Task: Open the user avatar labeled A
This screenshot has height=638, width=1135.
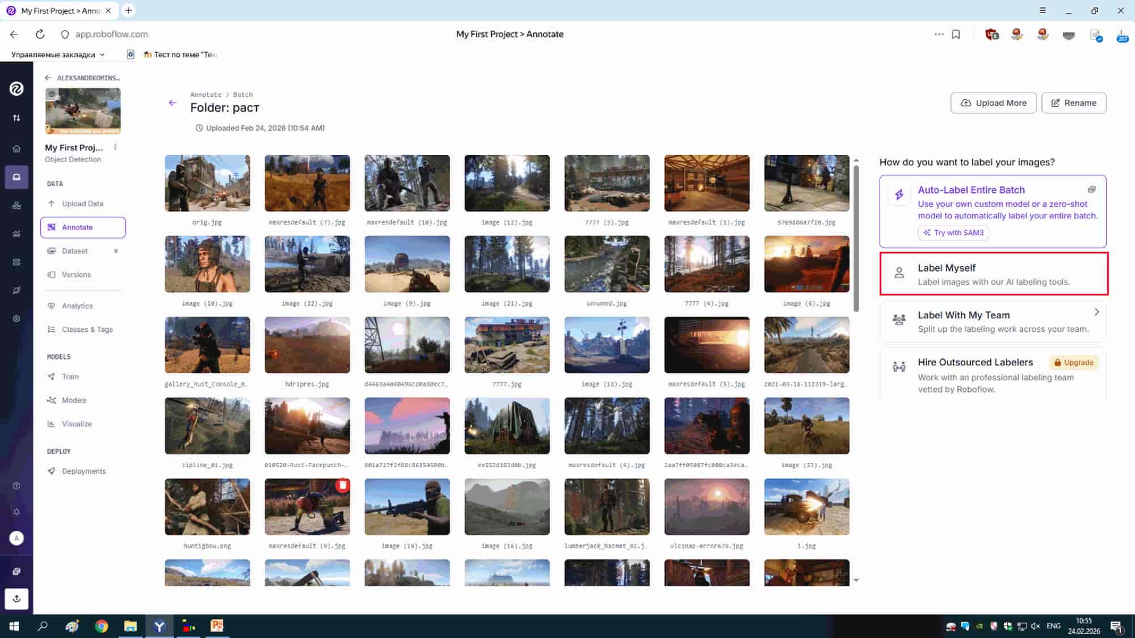Action: pyautogui.click(x=16, y=538)
